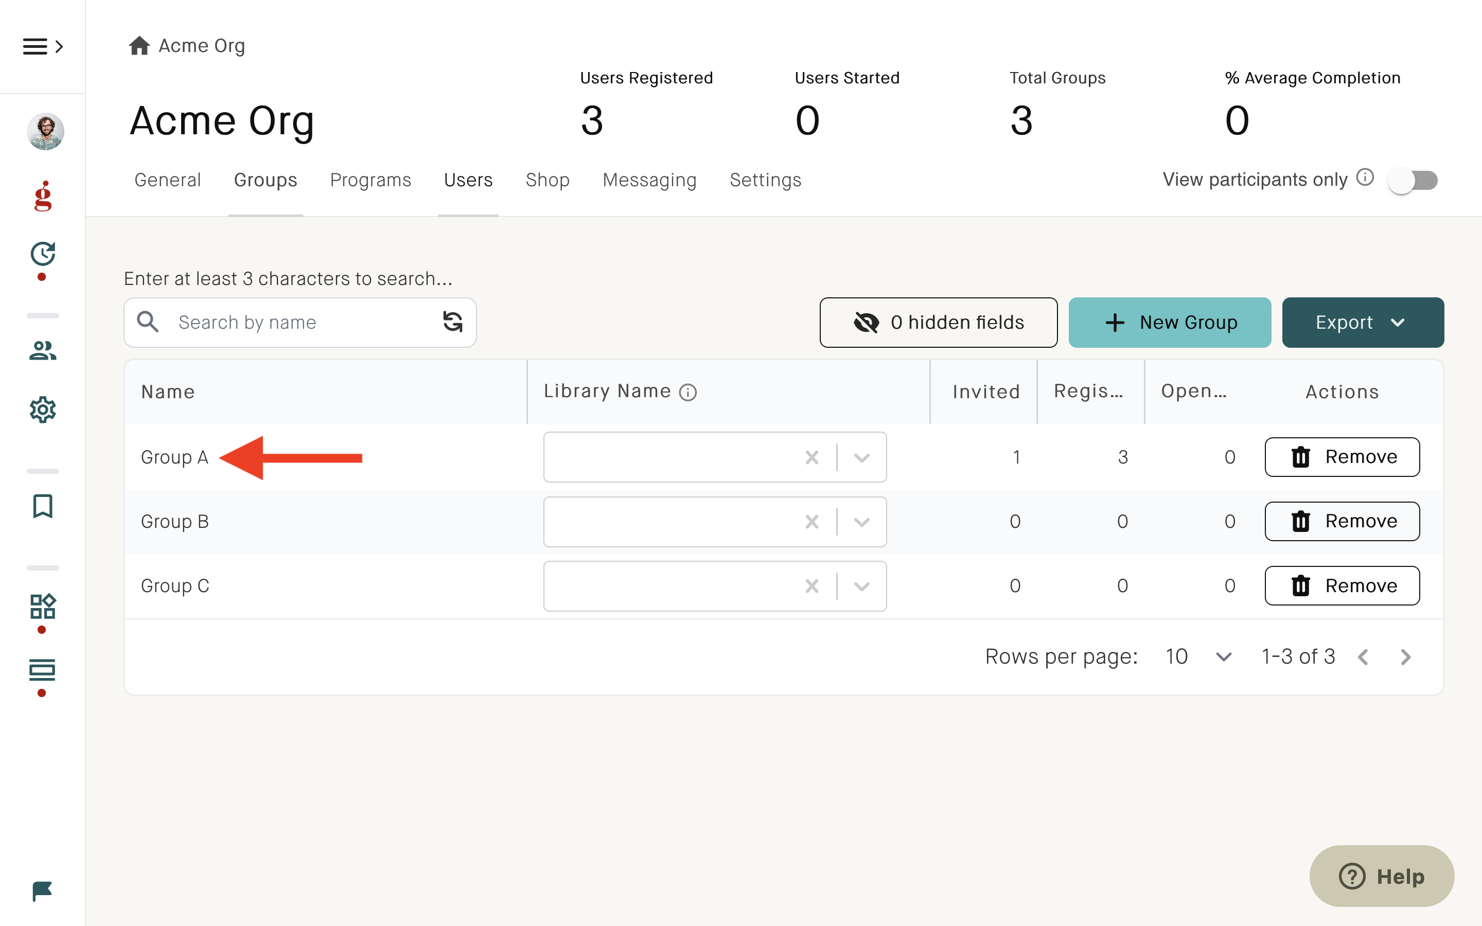Viewport: 1482px width, 926px height.
Task: Remove Group A
Action: click(x=1342, y=457)
